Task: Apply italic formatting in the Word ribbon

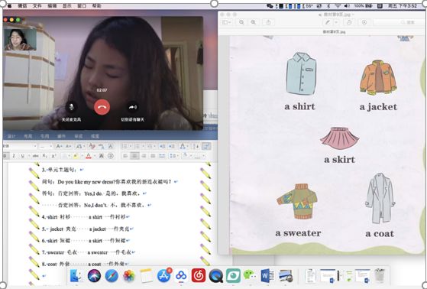Action: [x=14, y=156]
